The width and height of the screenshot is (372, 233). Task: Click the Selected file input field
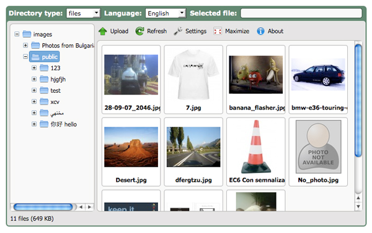[301, 13]
